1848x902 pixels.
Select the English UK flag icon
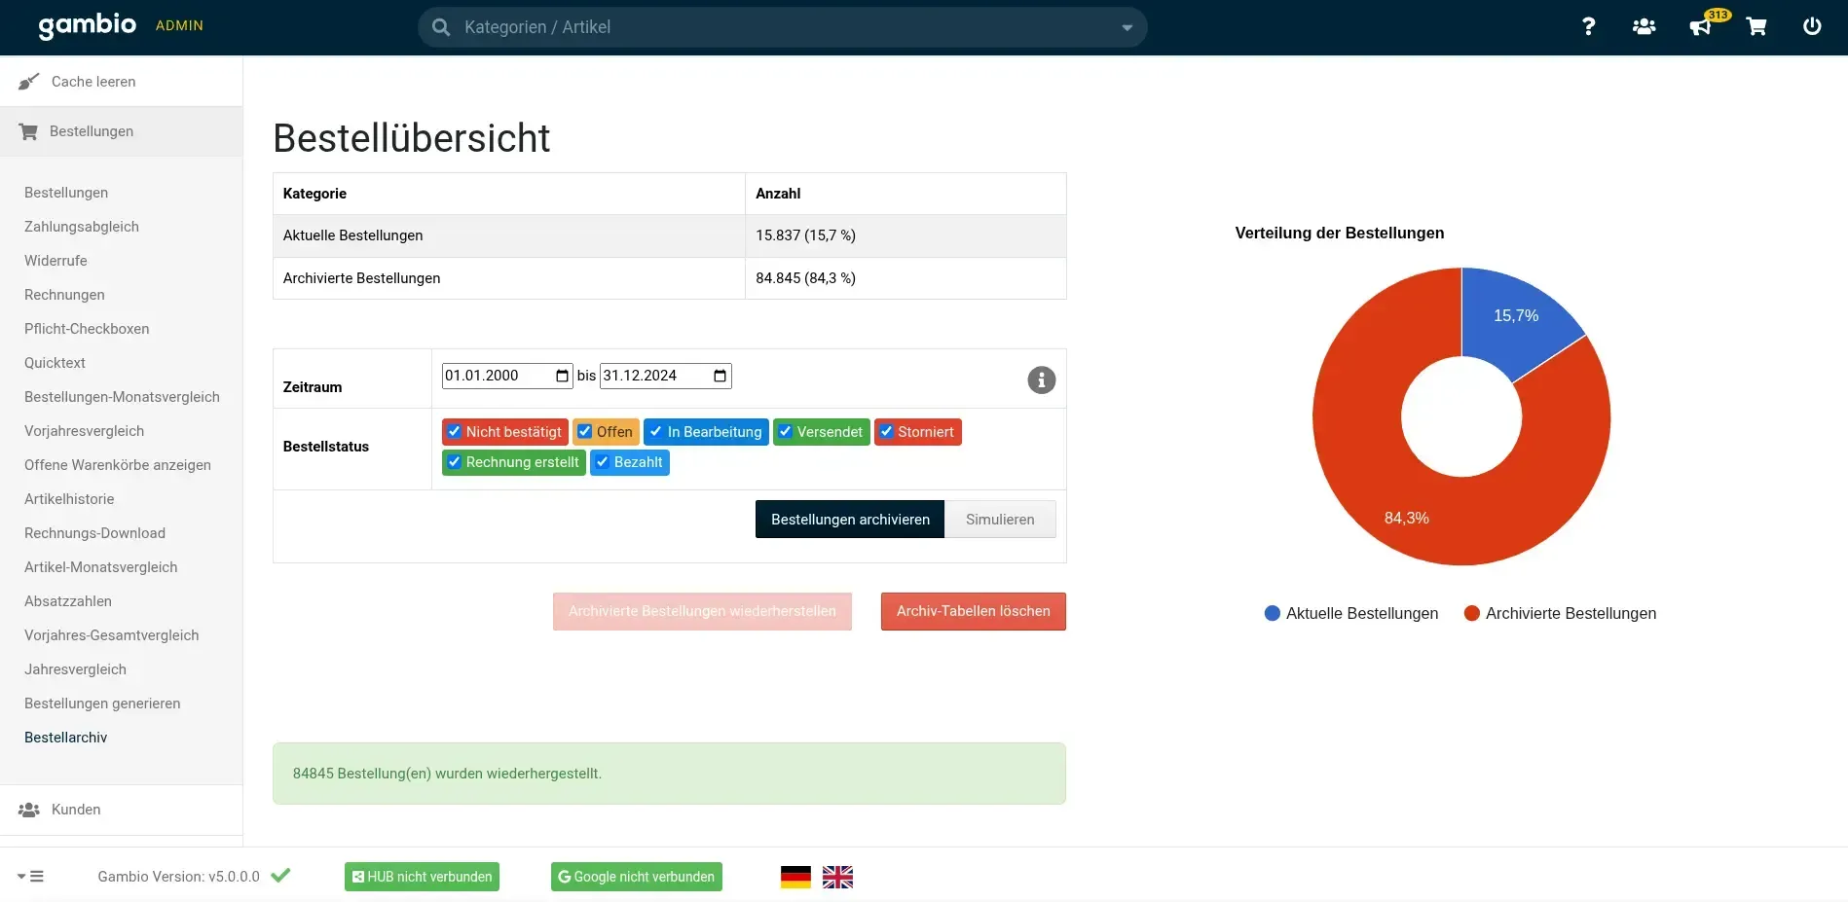tap(837, 877)
